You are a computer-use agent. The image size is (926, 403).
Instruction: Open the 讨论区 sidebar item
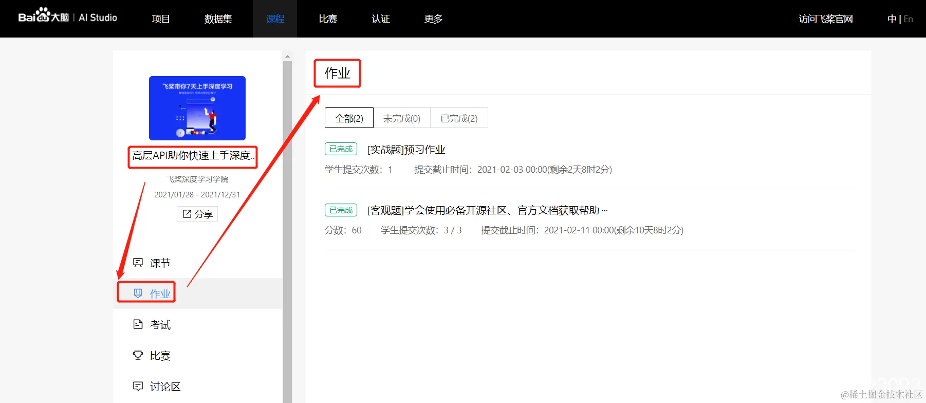(x=198, y=386)
